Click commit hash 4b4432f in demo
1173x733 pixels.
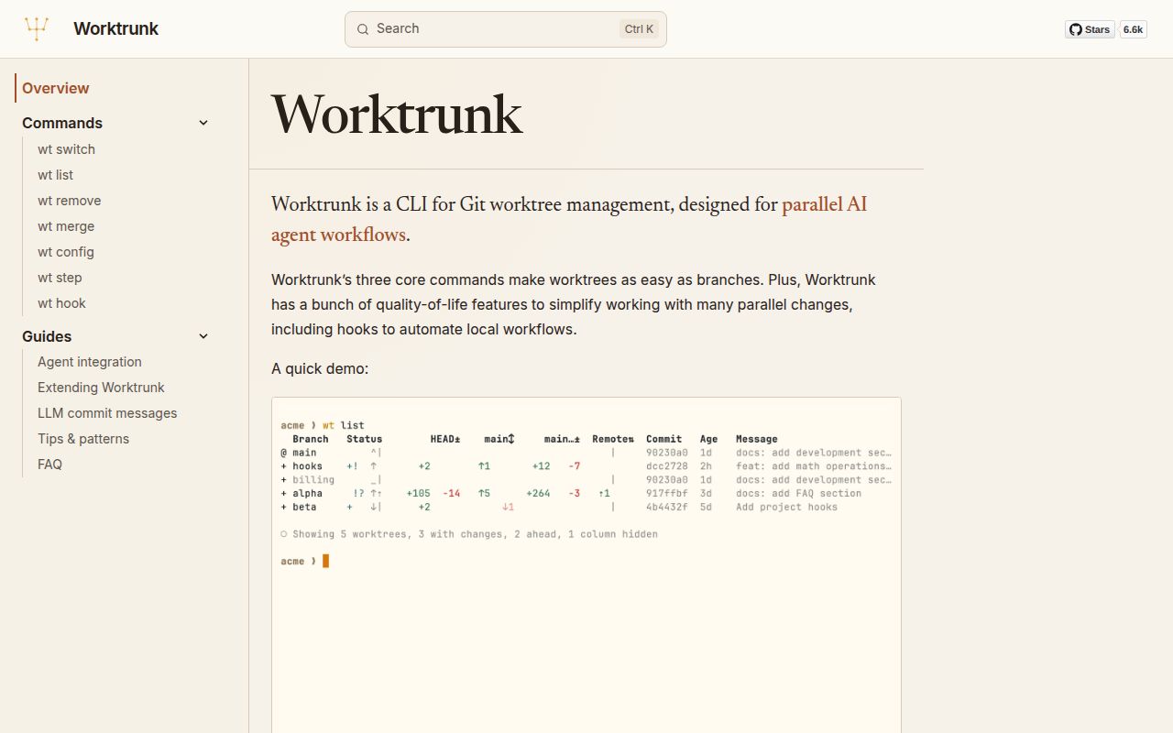point(666,507)
